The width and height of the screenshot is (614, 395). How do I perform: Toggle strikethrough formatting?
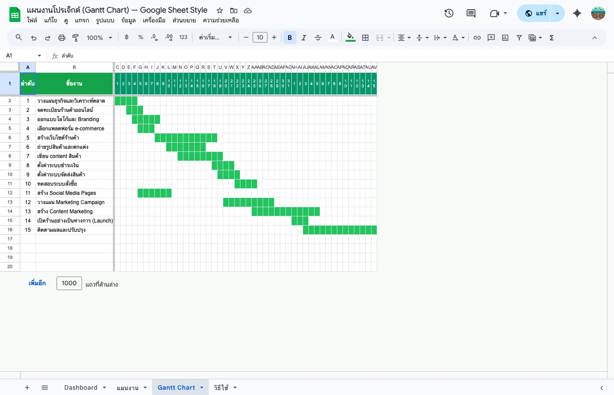318,37
